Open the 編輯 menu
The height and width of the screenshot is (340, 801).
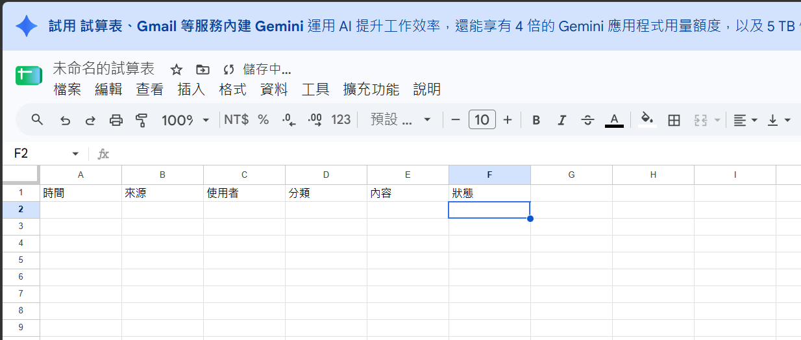[108, 90]
